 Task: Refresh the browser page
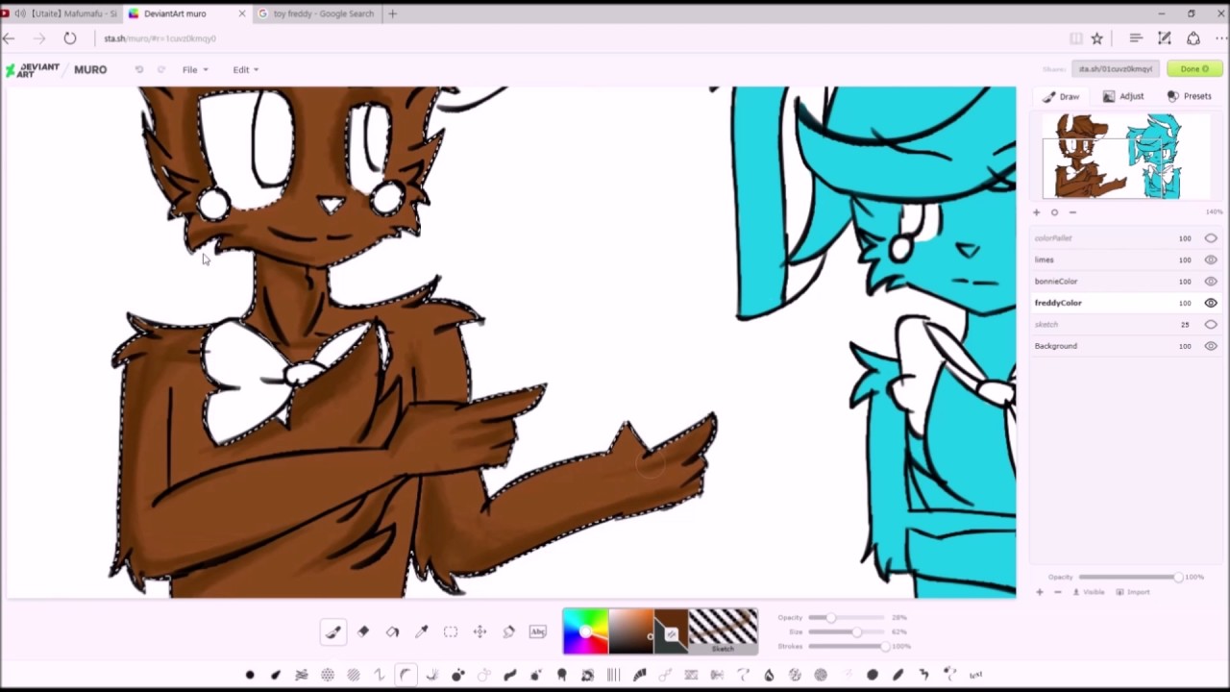pos(70,38)
